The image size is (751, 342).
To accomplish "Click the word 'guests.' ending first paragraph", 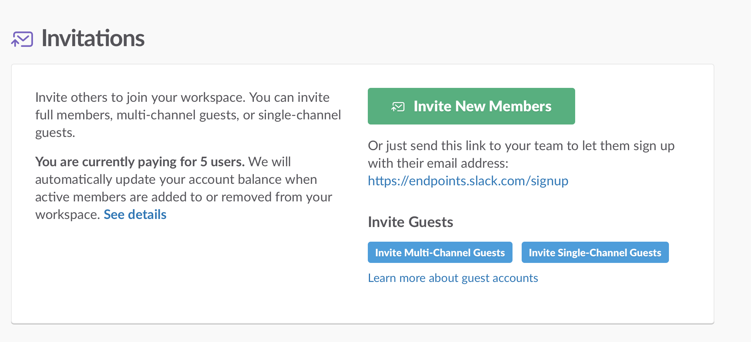I will 55,133.
